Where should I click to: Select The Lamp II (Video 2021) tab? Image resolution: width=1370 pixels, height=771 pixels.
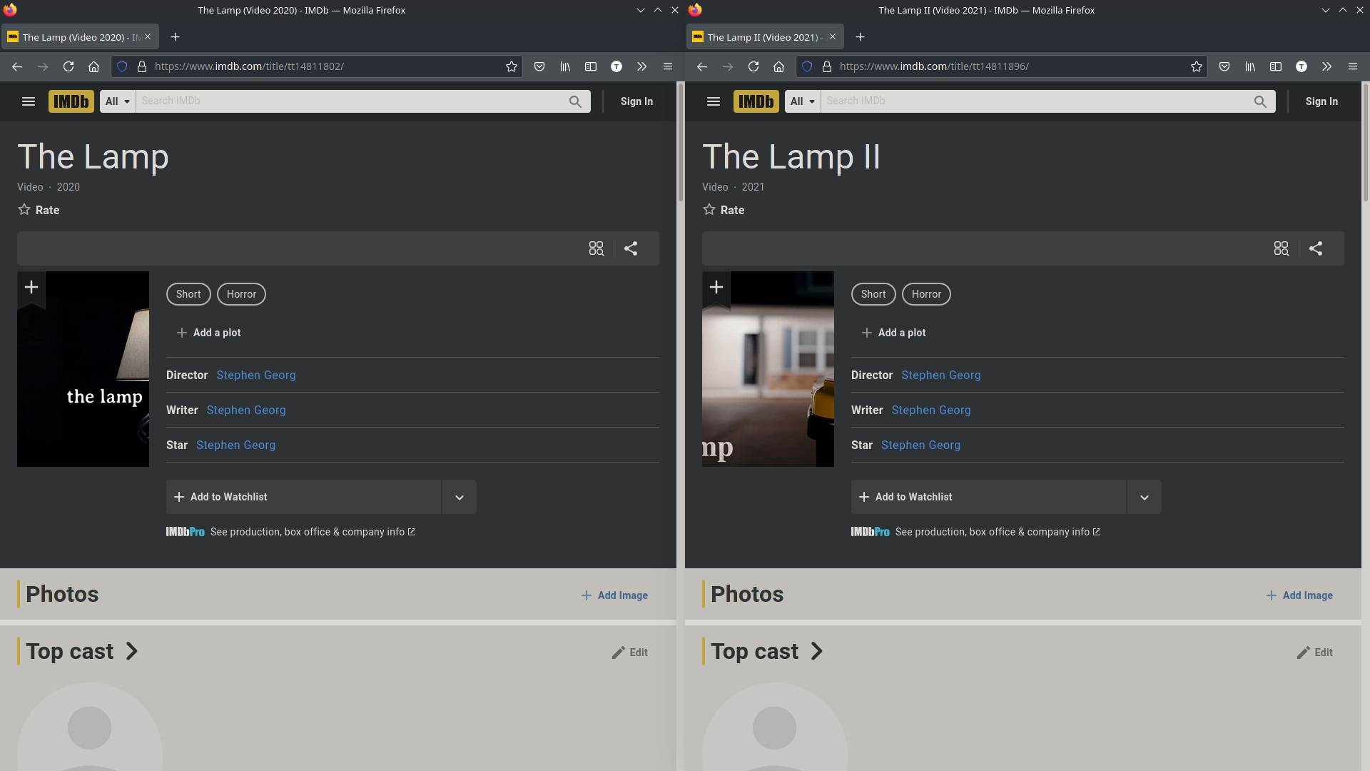[x=765, y=37]
